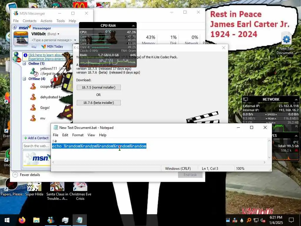Collapse Task Manager with Fewer details
Image resolution: width=301 pixels, height=226 pixels.
pyautogui.click(x=26, y=175)
